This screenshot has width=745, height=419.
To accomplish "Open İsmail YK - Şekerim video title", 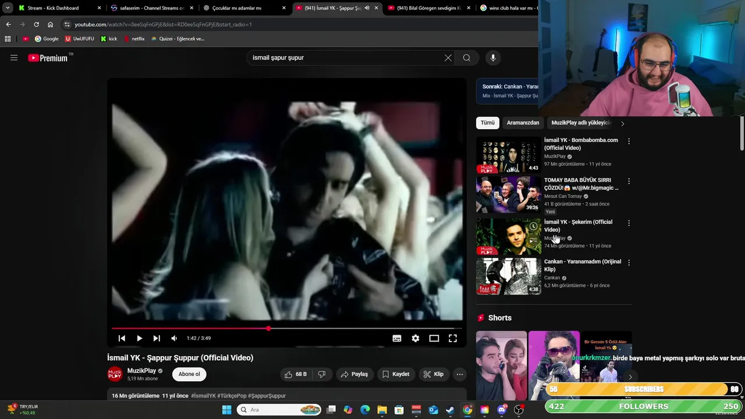I will click(x=578, y=226).
